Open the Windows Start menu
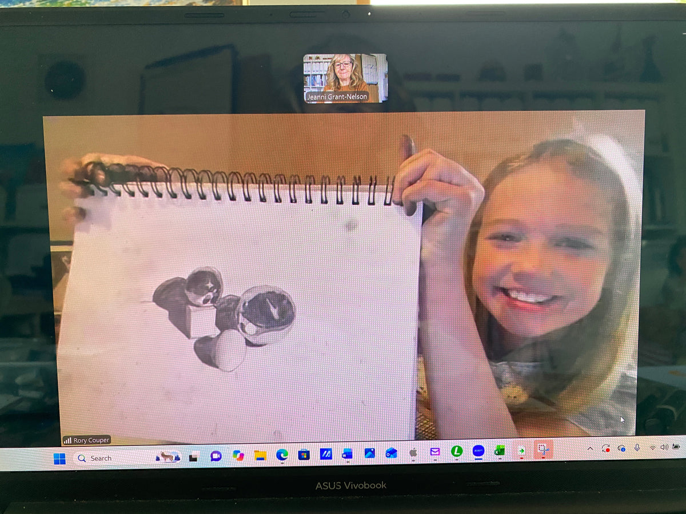686x514 pixels. (x=59, y=458)
